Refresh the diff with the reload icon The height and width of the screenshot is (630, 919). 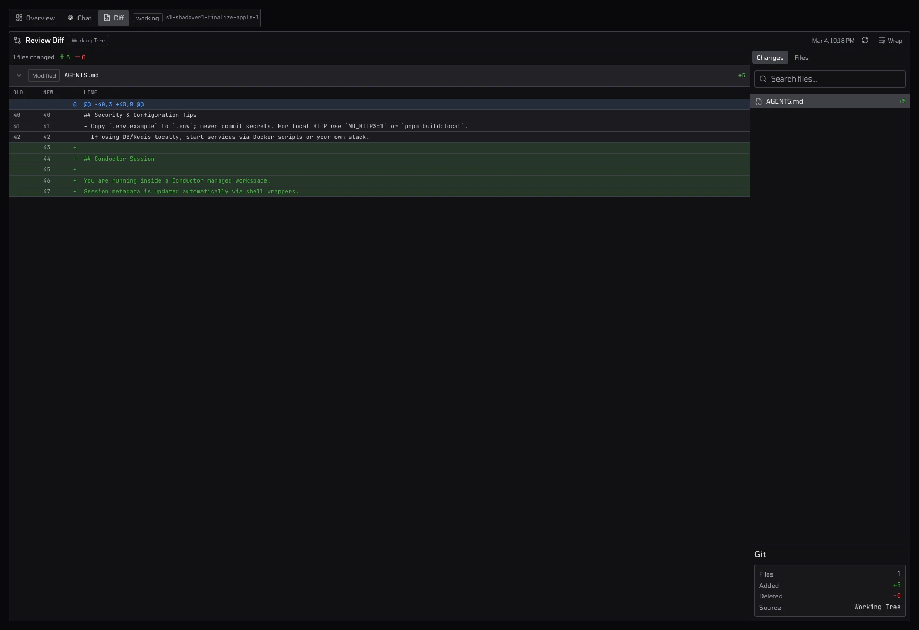pos(865,41)
